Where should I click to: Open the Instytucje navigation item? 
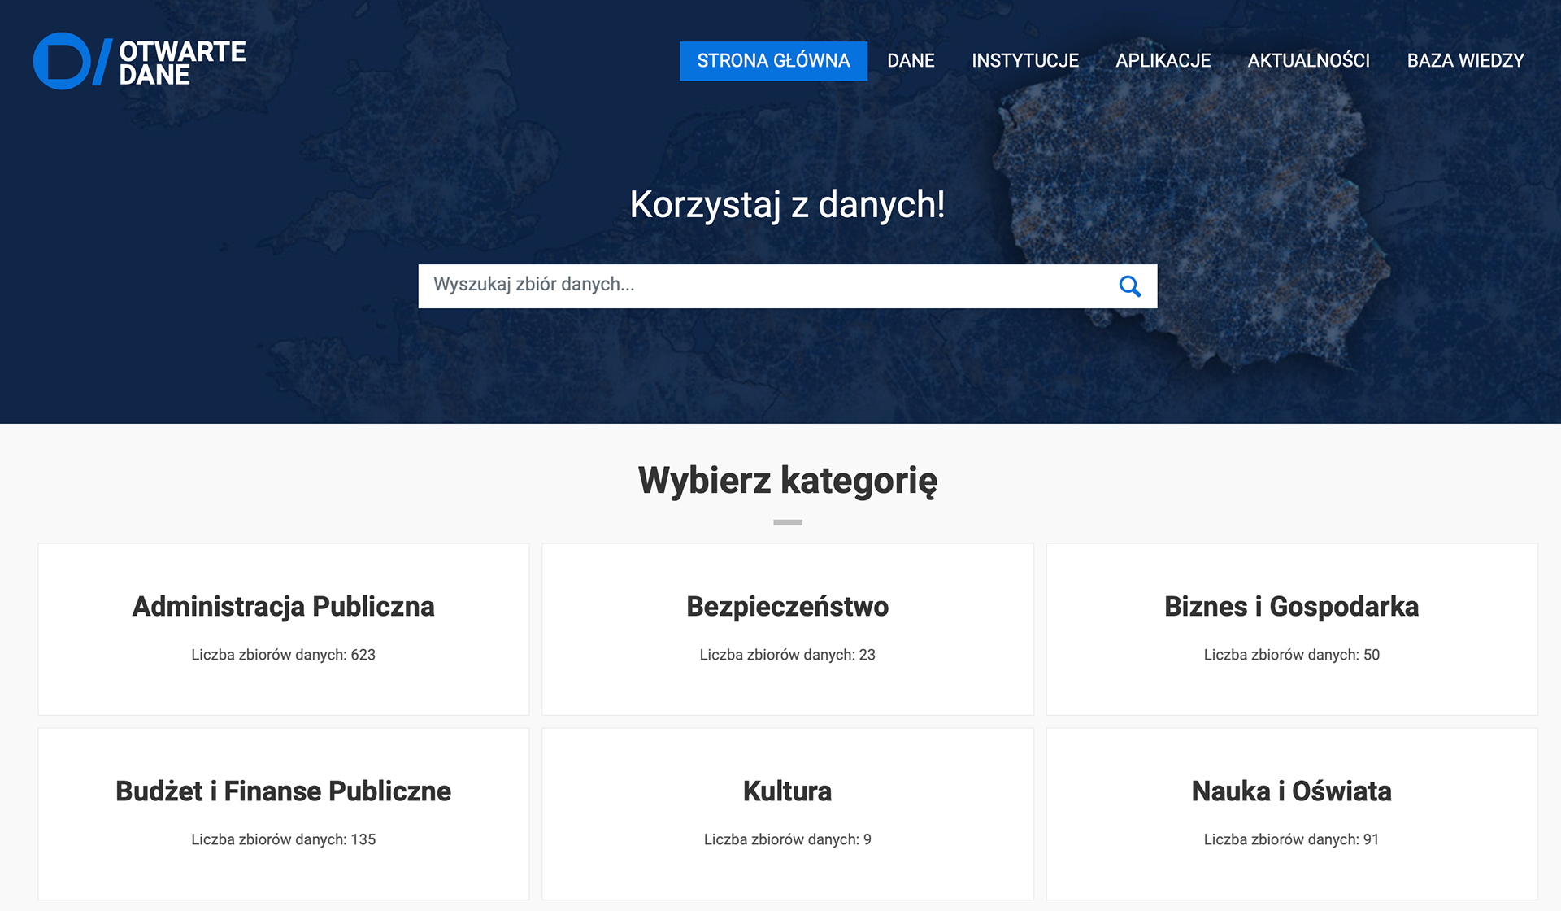coord(1024,61)
